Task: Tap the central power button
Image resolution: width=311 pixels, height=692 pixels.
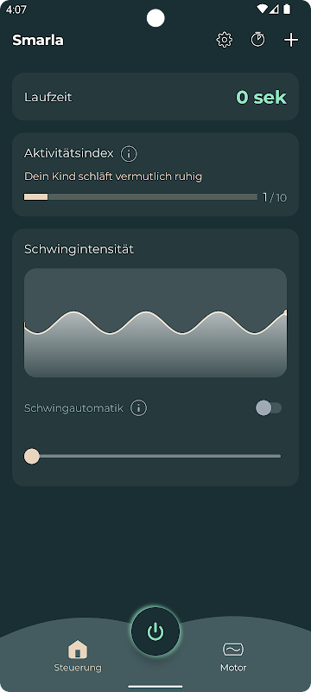Action: (x=155, y=632)
